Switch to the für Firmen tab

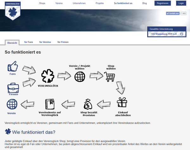coord(63,42)
